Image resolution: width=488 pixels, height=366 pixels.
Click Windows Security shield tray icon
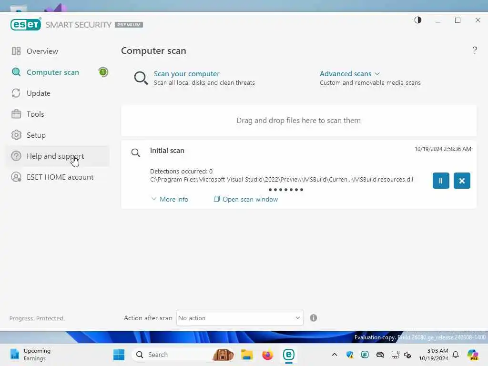coord(350,355)
